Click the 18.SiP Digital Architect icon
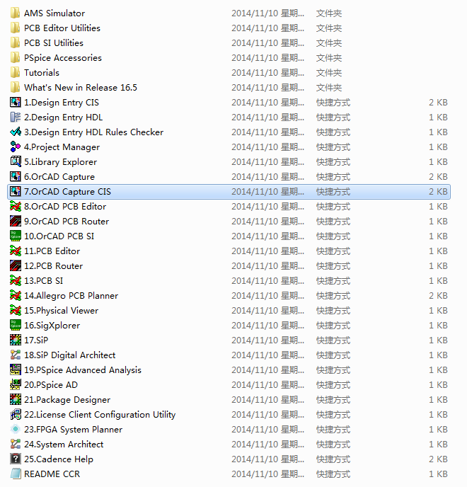 point(16,355)
